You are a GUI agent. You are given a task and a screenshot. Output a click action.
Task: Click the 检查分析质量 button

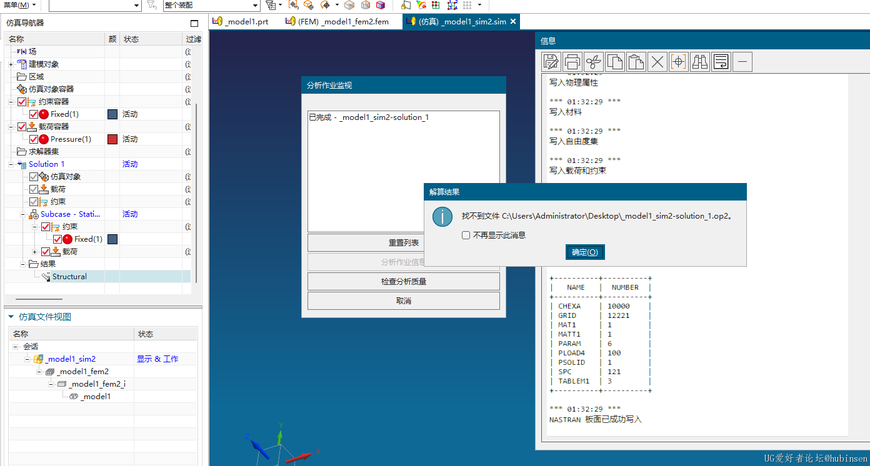[x=404, y=281]
